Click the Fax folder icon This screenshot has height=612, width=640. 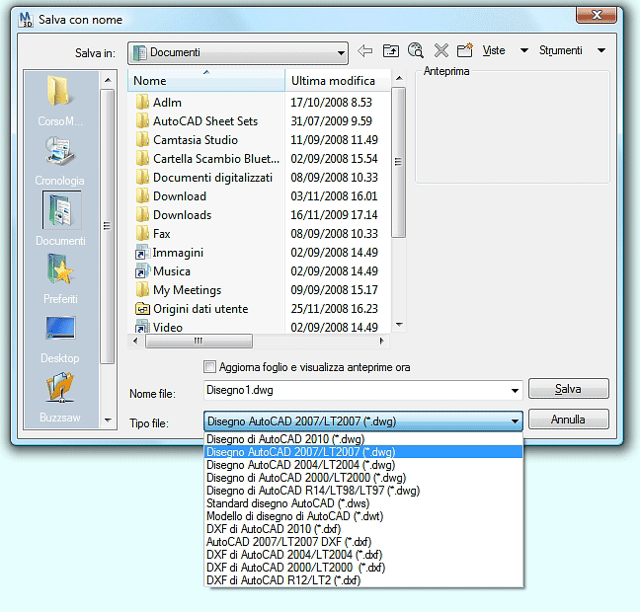(x=142, y=233)
